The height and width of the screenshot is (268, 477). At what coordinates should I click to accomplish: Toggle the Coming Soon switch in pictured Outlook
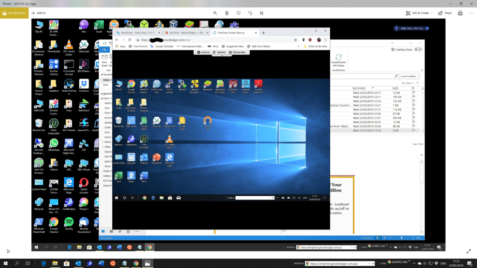pos(419,49)
